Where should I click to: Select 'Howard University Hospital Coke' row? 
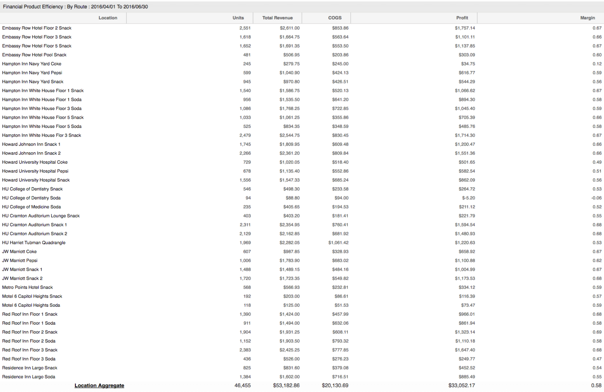click(302, 162)
